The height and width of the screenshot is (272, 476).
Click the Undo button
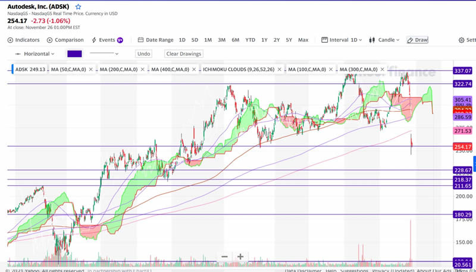coord(143,54)
